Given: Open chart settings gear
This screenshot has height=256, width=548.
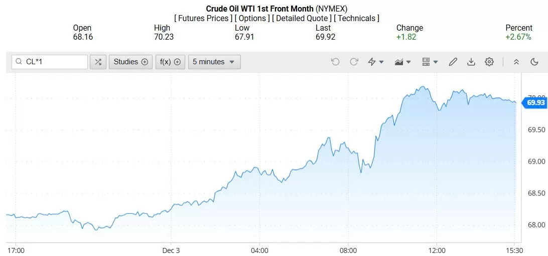Looking at the screenshot, I should click(489, 62).
